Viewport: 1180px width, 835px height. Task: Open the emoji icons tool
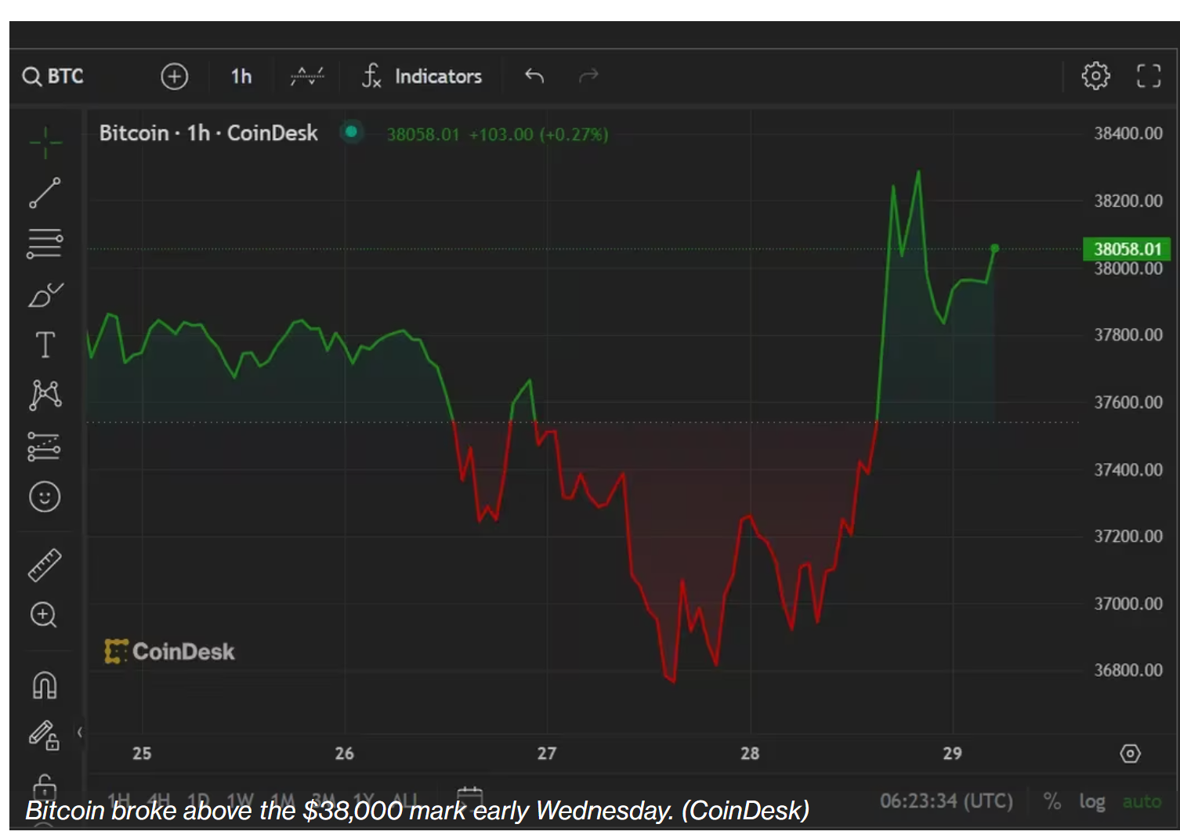(45, 497)
